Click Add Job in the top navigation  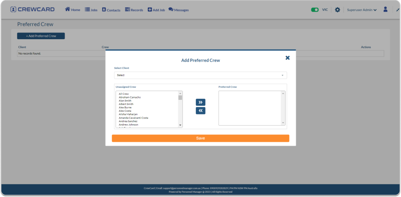(x=156, y=10)
